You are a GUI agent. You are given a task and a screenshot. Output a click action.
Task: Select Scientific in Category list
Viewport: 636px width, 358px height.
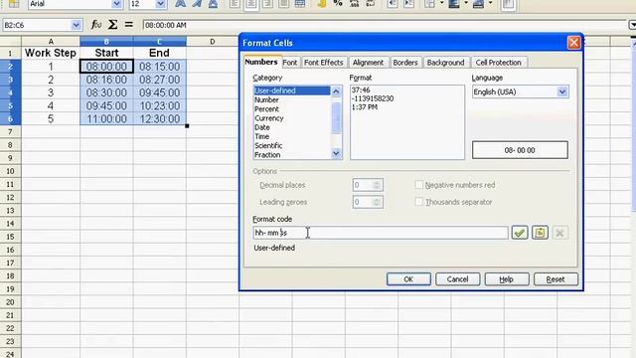coord(292,146)
